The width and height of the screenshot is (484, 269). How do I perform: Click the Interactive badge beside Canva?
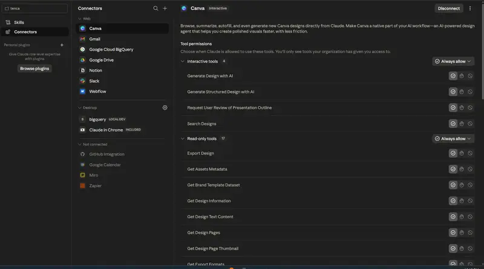[218, 8]
